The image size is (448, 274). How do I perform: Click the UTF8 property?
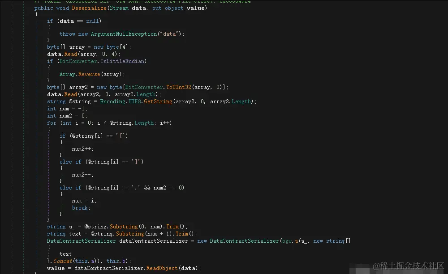[135, 101]
